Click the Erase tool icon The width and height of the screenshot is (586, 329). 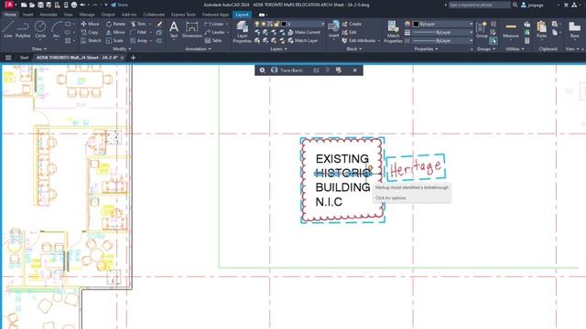pyautogui.click(x=159, y=24)
